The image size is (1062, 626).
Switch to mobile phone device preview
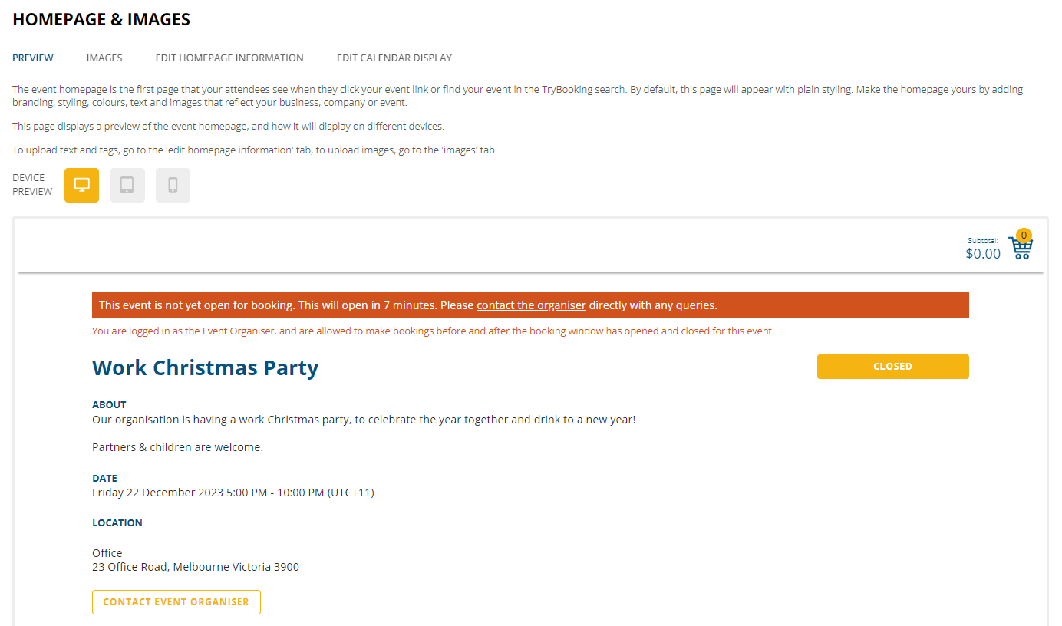(173, 185)
